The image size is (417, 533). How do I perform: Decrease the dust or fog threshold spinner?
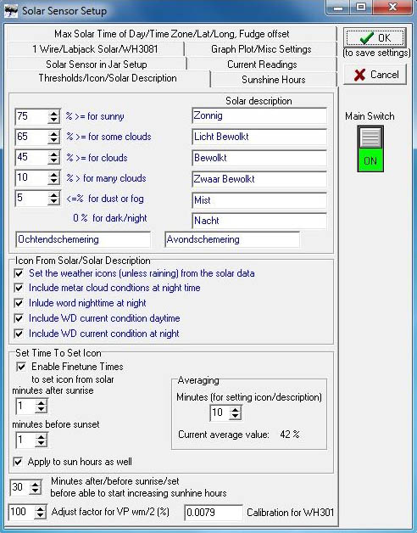point(53,202)
